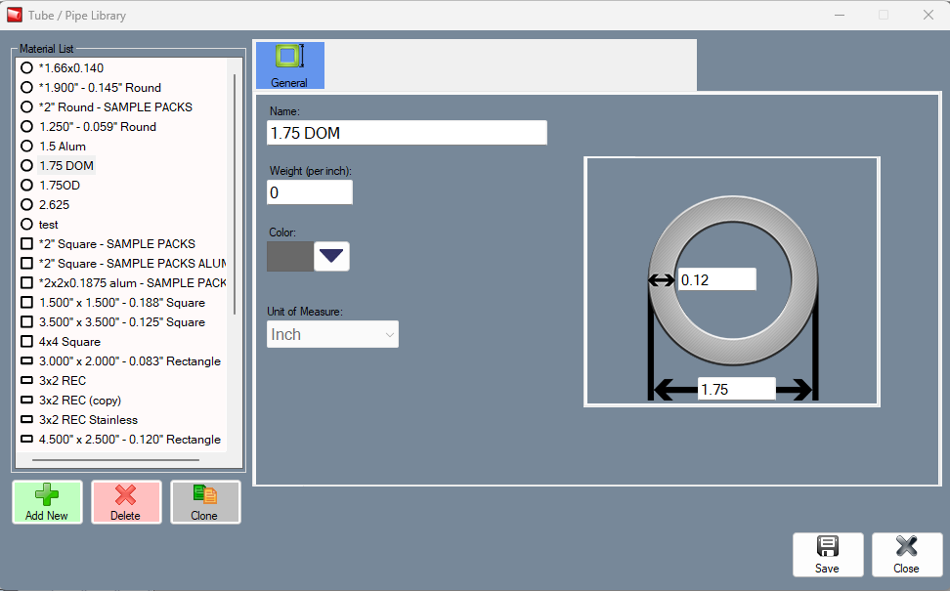The width and height of the screenshot is (950, 592).
Task: Open the color picker dropdown arrow
Action: click(x=331, y=256)
